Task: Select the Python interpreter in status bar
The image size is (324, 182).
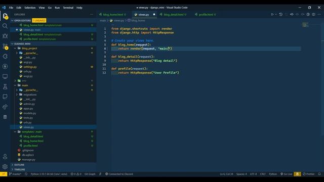Action: [49, 174]
